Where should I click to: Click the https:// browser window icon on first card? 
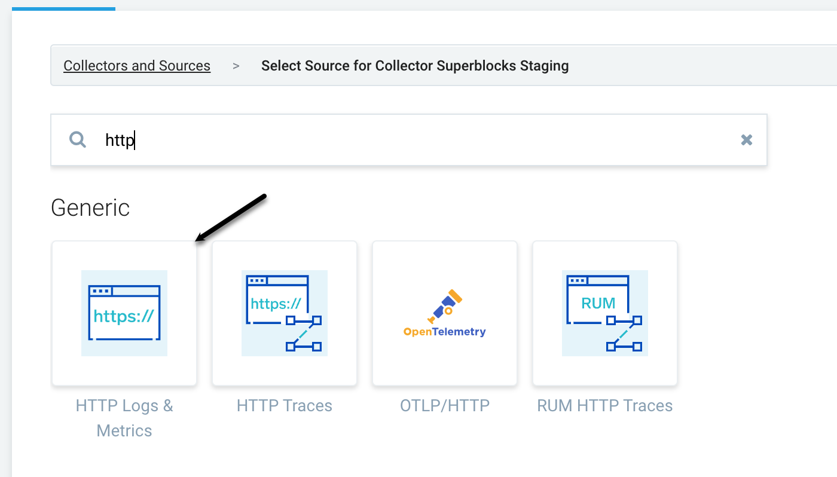point(124,313)
